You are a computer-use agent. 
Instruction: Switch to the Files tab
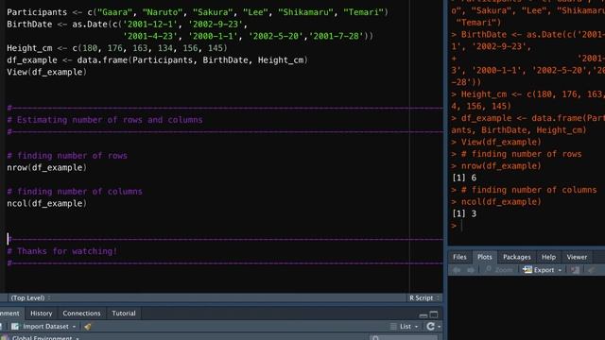click(459, 257)
